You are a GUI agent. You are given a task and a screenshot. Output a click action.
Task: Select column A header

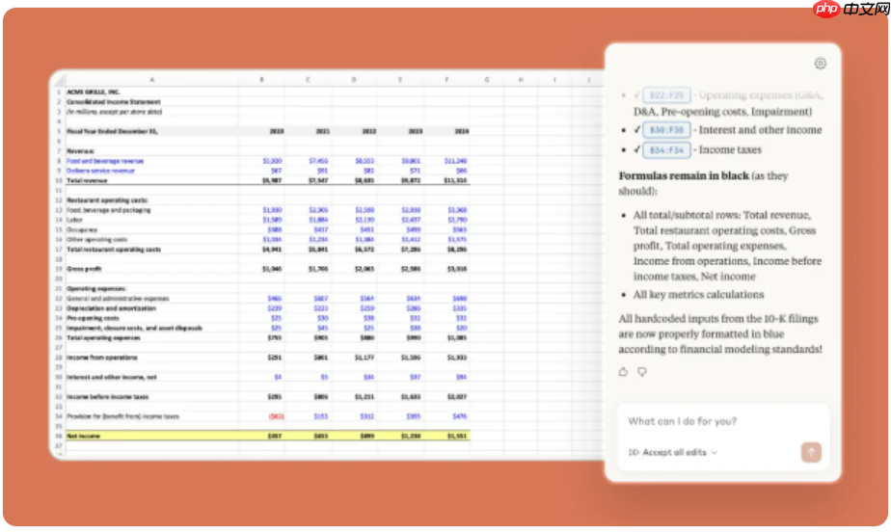[151, 79]
